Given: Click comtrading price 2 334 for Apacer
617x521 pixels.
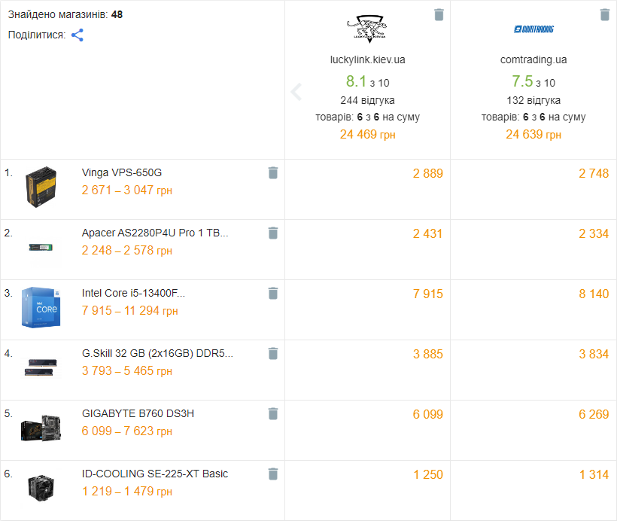Looking at the screenshot, I should [x=594, y=234].
